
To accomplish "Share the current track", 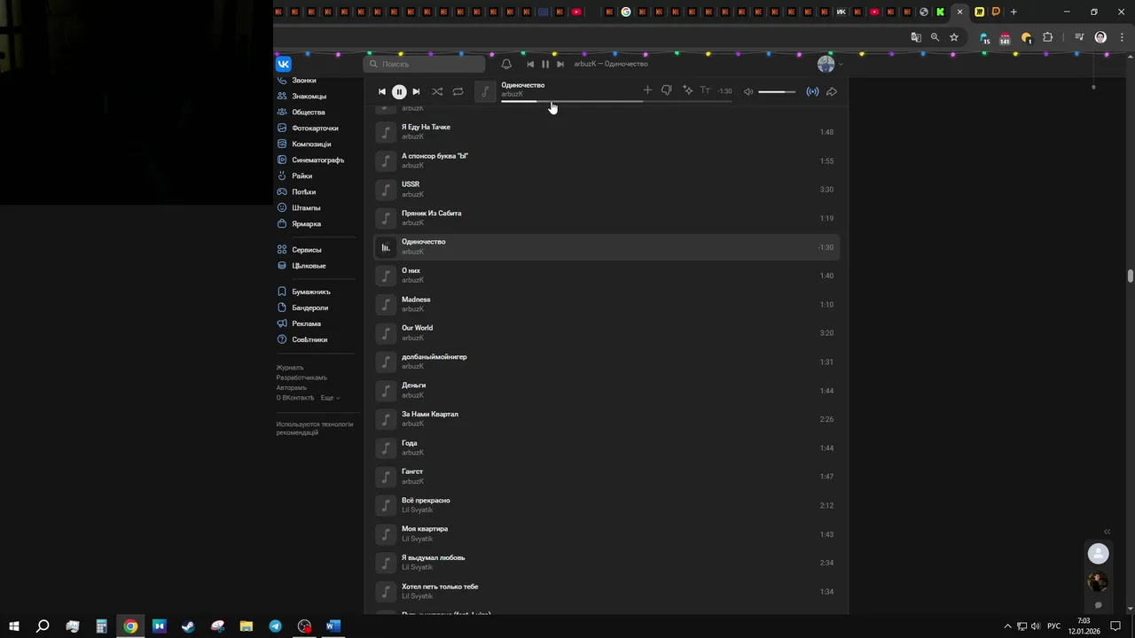I will point(832,91).
